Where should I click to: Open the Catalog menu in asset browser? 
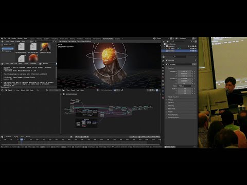(x=18, y=41)
